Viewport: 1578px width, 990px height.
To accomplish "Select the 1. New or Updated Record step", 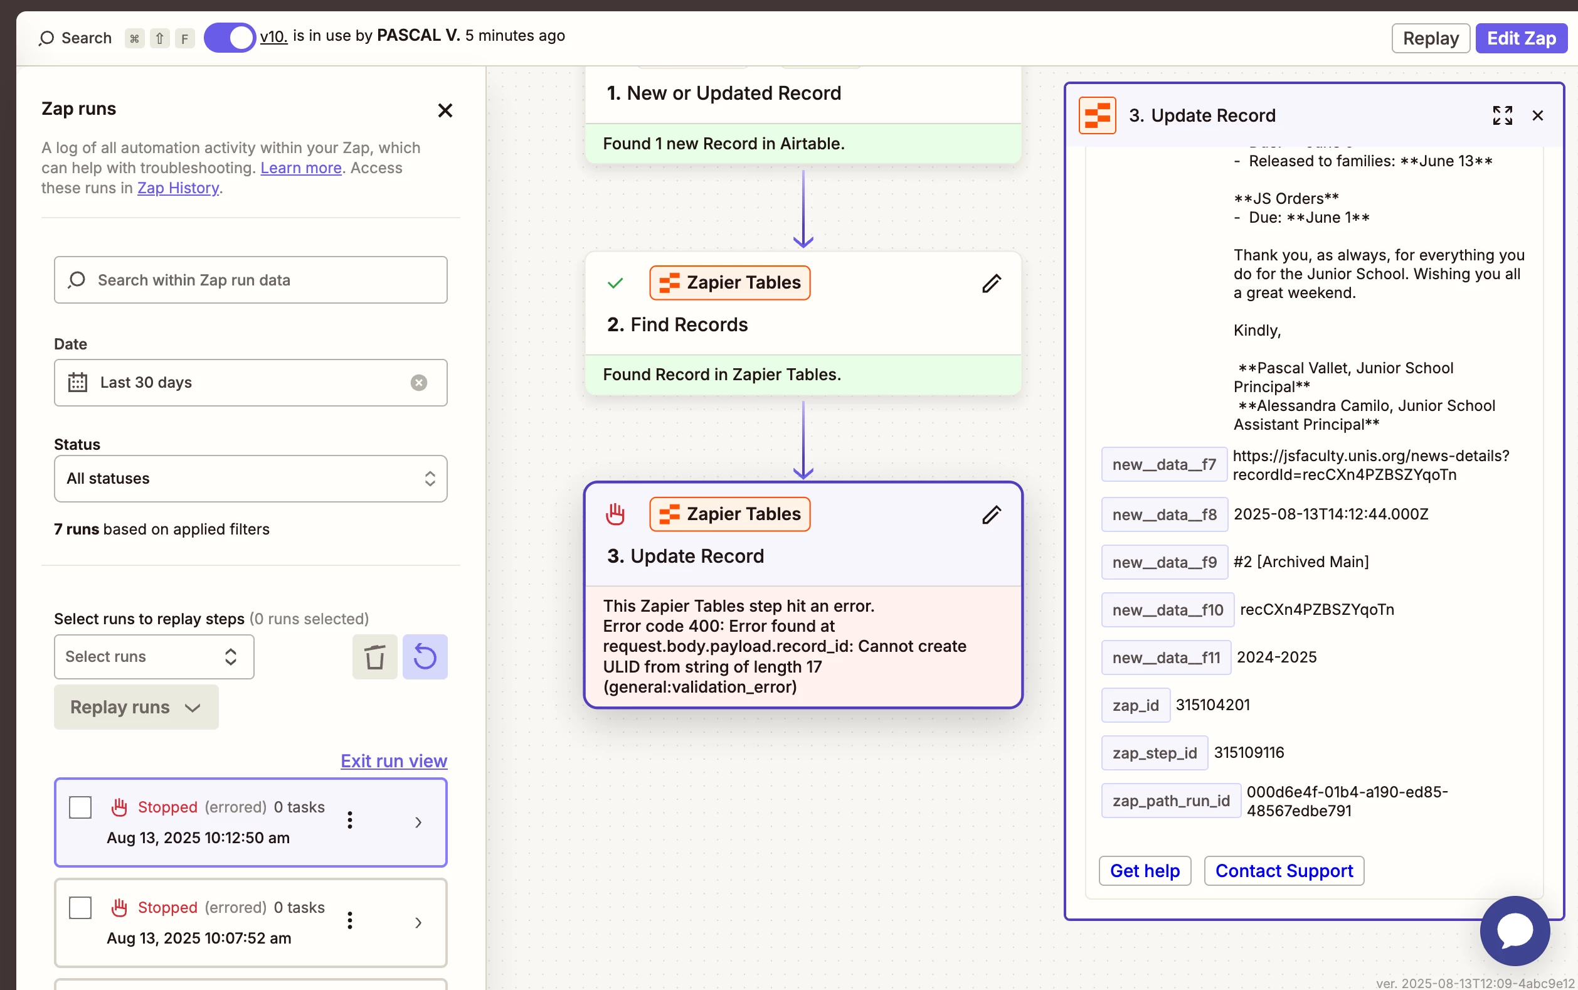I will 724,93.
